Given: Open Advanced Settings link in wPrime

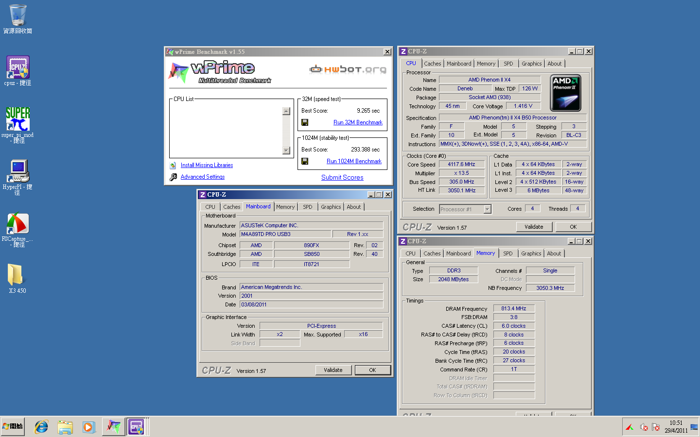Looking at the screenshot, I should coord(203,177).
